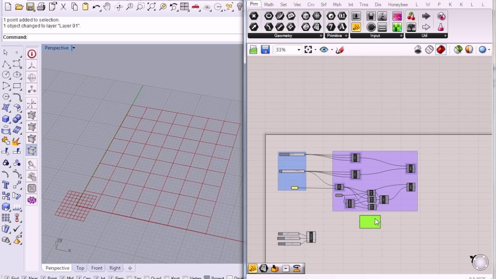Click the Zoom extents icon
This screenshot has height=279, width=496.
pos(152,7)
